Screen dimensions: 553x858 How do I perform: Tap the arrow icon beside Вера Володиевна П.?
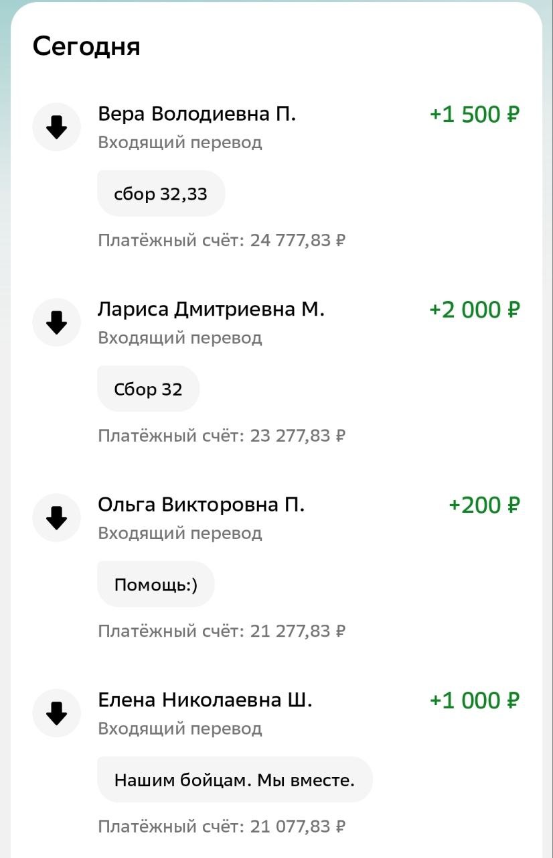[57, 127]
